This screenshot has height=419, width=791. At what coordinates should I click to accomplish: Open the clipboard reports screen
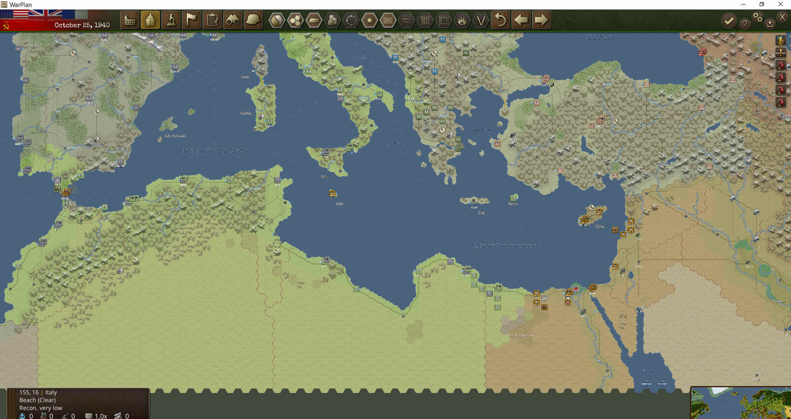212,20
